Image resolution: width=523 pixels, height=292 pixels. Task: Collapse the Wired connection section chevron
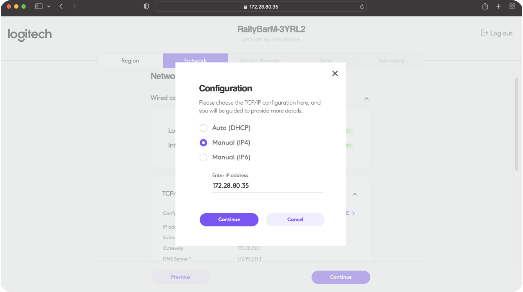(x=366, y=98)
